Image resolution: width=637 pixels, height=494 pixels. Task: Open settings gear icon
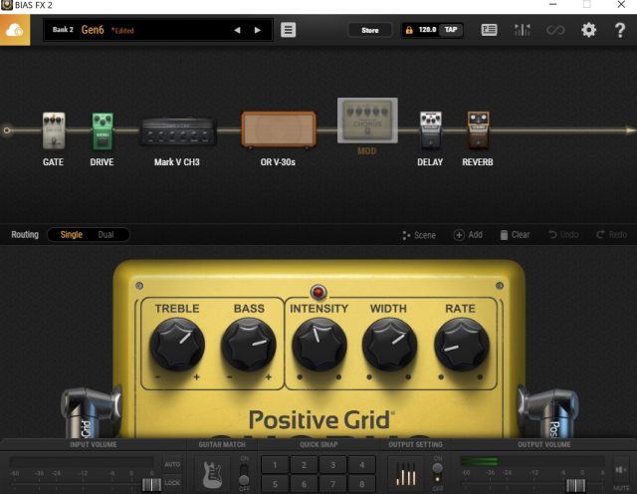pyautogui.click(x=588, y=30)
